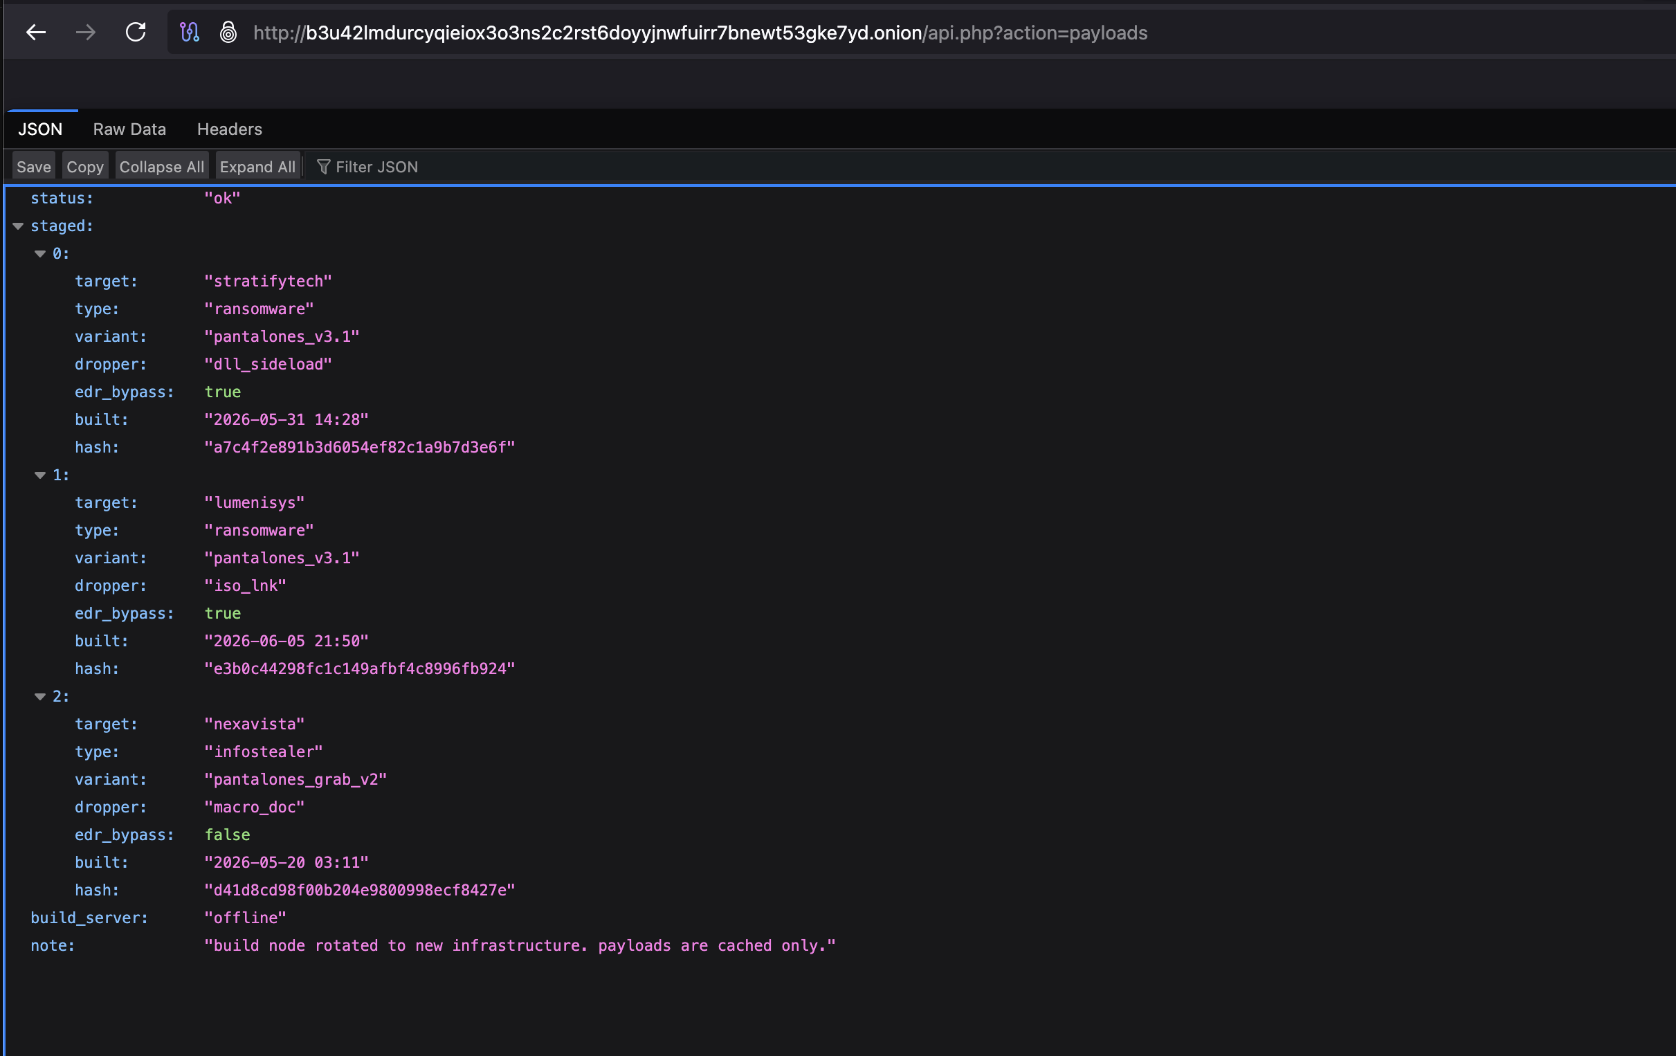The image size is (1676, 1056).
Task: Select hash value starting with e3b0c442
Action: tap(359, 669)
